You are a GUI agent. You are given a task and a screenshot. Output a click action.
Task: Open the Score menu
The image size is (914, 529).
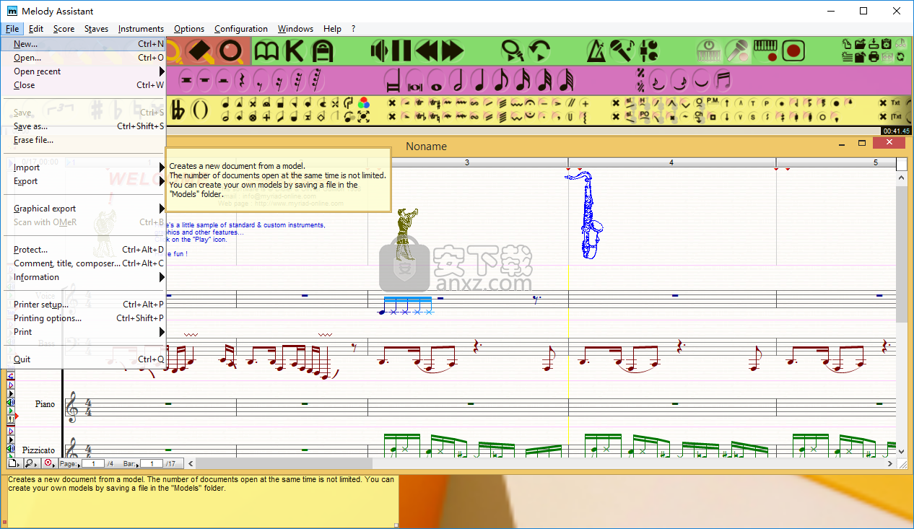(64, 29)
